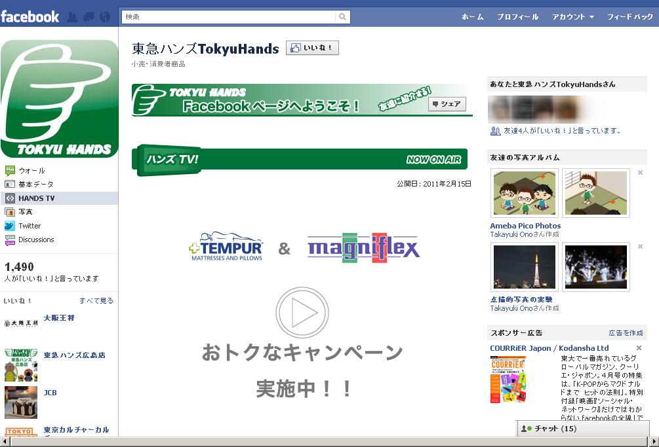Click the Facebook logo
This screenshot has height=447, width=659.
[x=30, y=17]
